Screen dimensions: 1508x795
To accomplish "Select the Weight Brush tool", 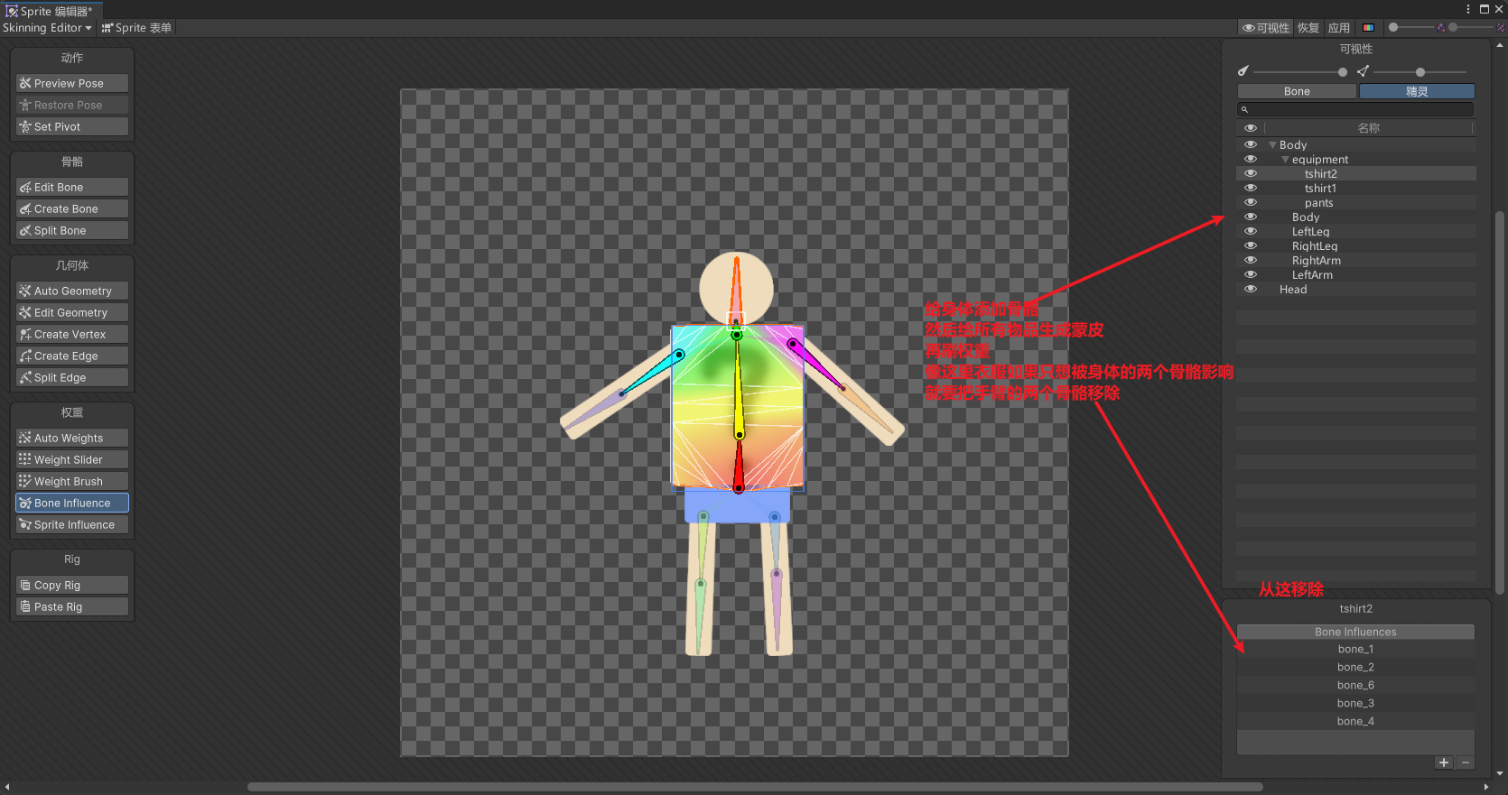I will 72,481.
